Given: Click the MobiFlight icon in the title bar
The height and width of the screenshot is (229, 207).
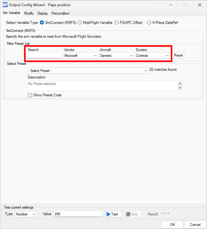Looking at the screenshot, I should [x=5, y=5].
